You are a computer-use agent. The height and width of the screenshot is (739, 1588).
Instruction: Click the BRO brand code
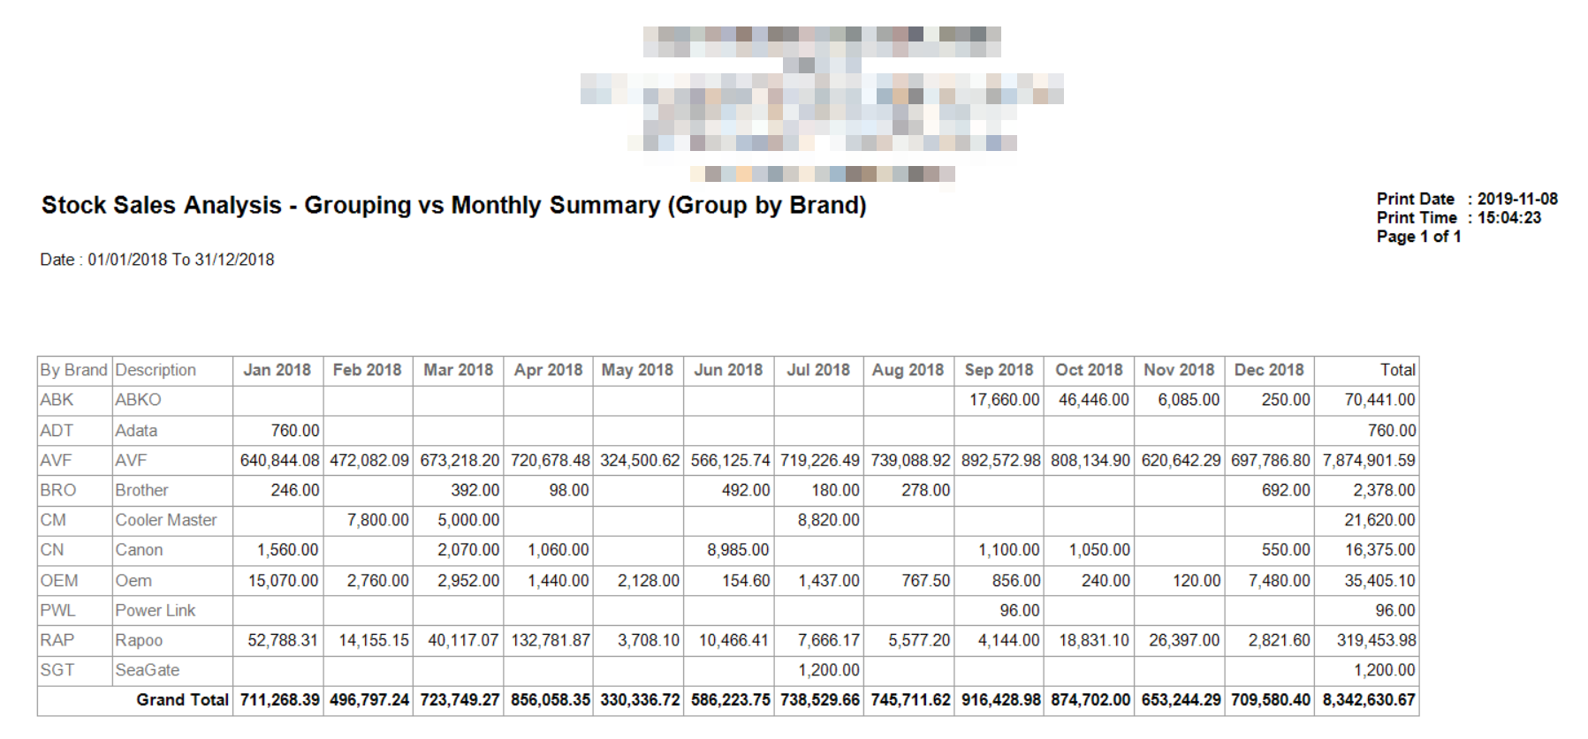(x=58, y=490)
